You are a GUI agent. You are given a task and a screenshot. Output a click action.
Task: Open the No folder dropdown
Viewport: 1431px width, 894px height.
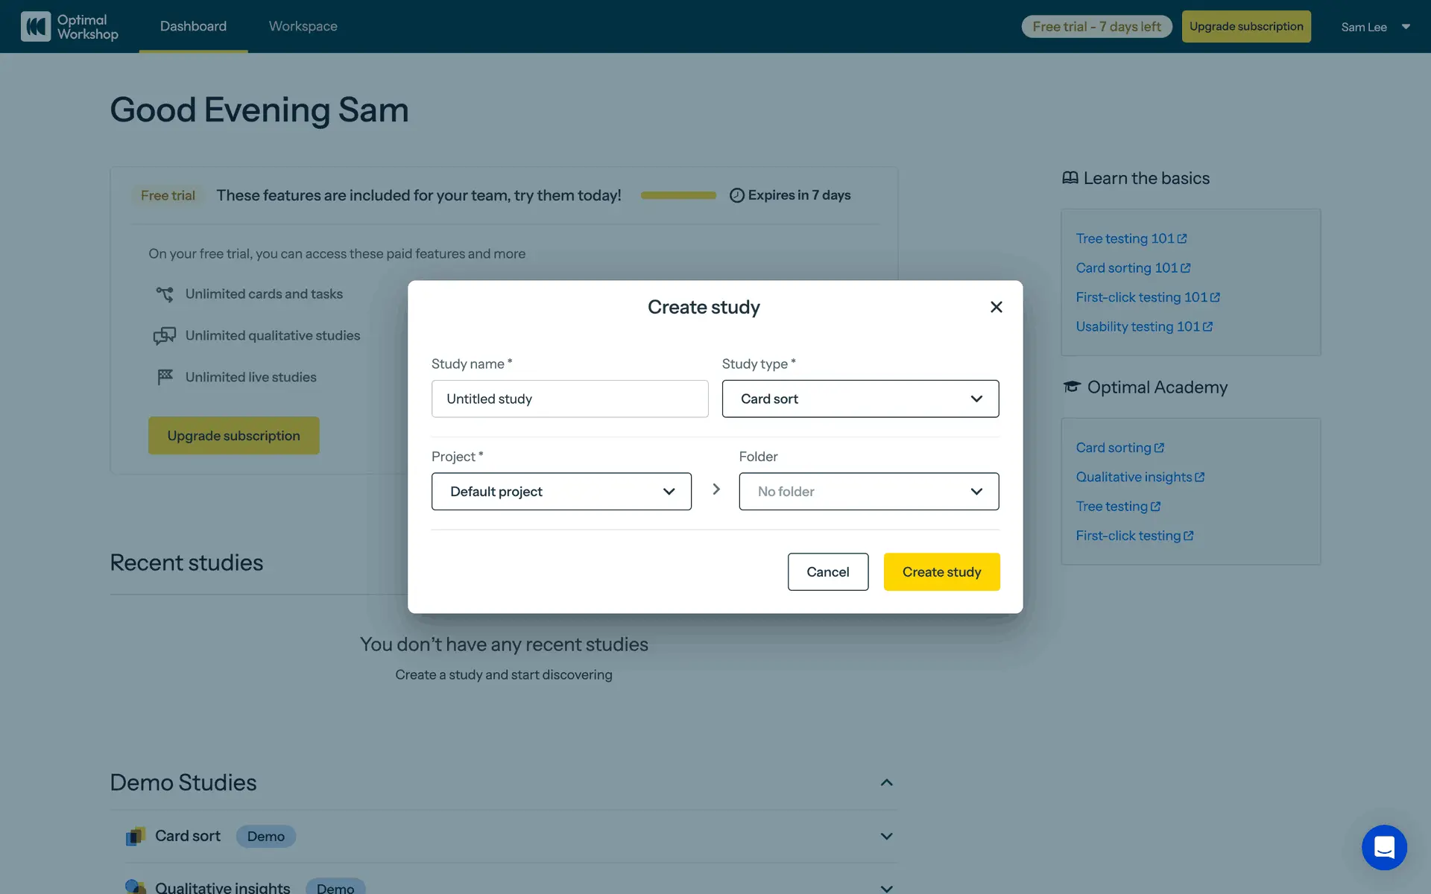click(868, 492)
